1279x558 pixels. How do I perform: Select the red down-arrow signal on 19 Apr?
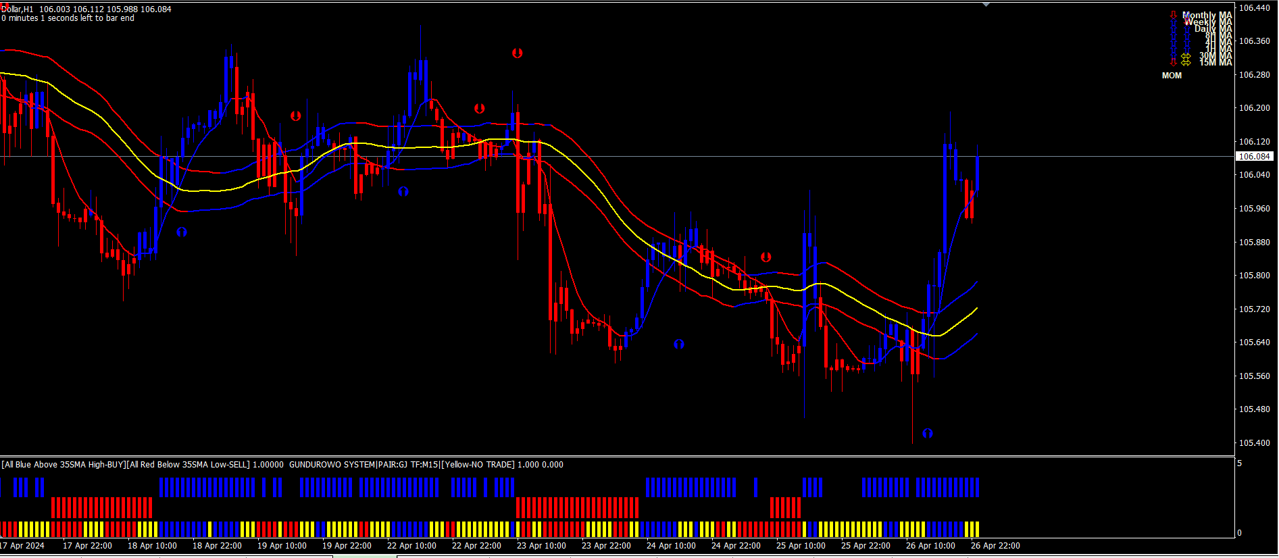[x=296, y=116]
